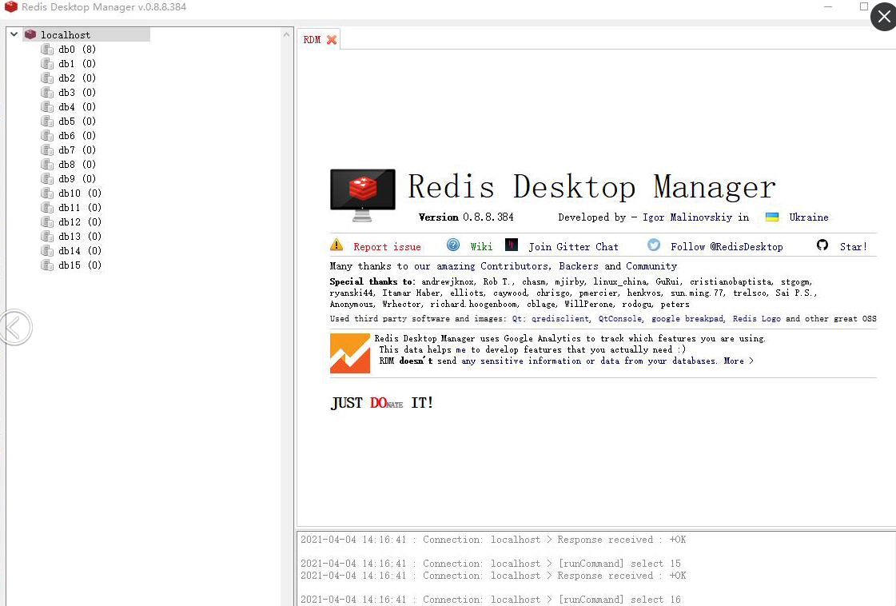This screenshot has height=606, width=896.
Task: Open the Star! link
Action: (x=853, y=247)
